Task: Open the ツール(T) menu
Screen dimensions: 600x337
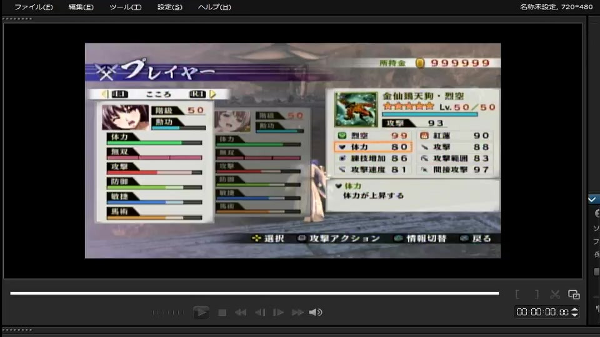Action: (125, 7)
